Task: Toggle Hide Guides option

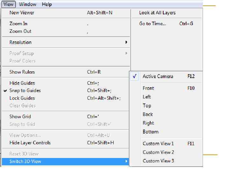Action: tap(22, 83)
